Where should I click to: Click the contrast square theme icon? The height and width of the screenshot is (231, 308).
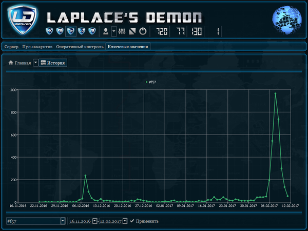132,31
